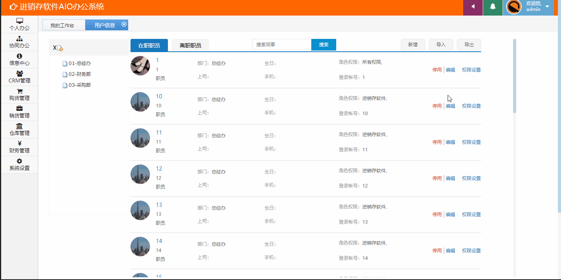
Task: Click 停用 for employee 14
Action: coord(437,251)
